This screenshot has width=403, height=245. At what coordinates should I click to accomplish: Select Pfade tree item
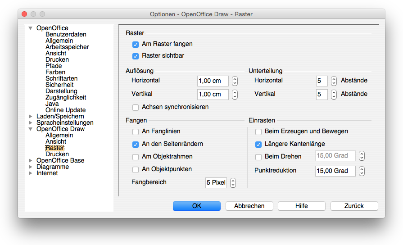[54, 66]
